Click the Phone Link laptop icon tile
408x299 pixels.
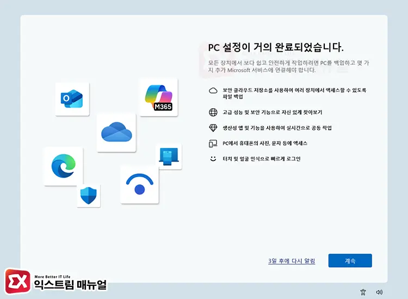(x=169, y=156)
